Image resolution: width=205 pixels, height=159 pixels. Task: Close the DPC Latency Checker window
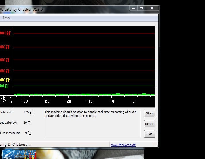pos(152,8)
